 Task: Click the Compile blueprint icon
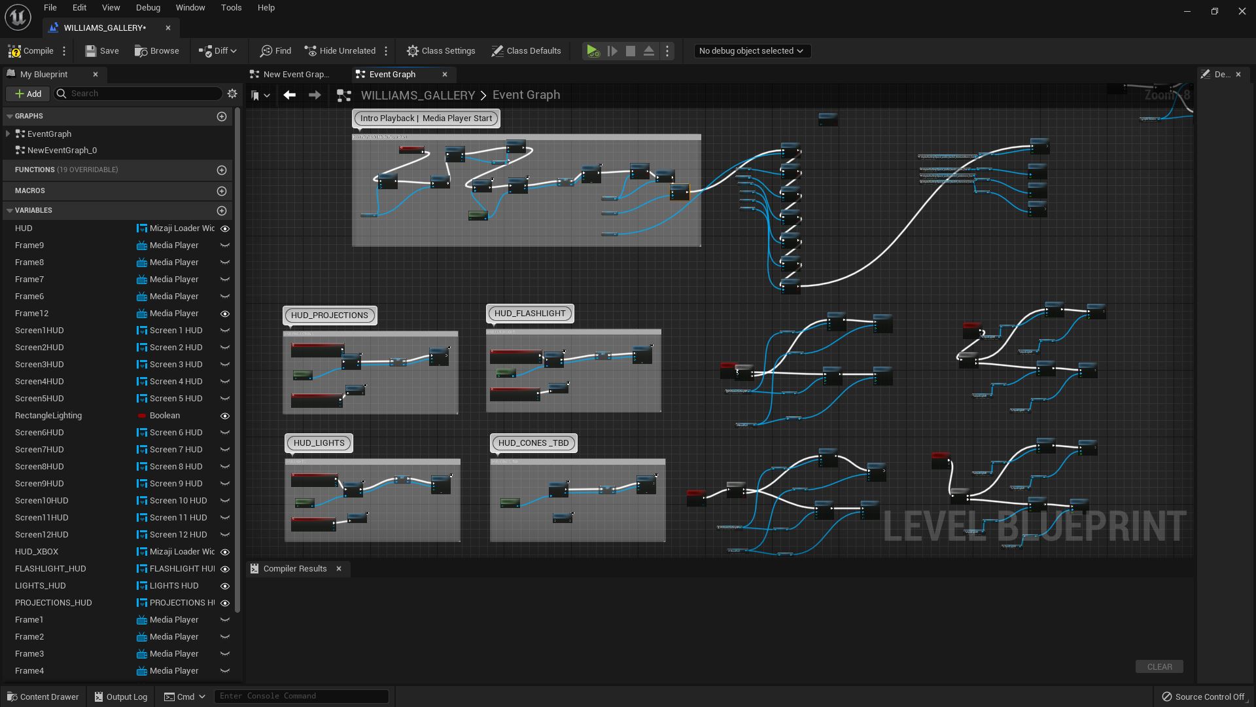(x=14, y=51)
